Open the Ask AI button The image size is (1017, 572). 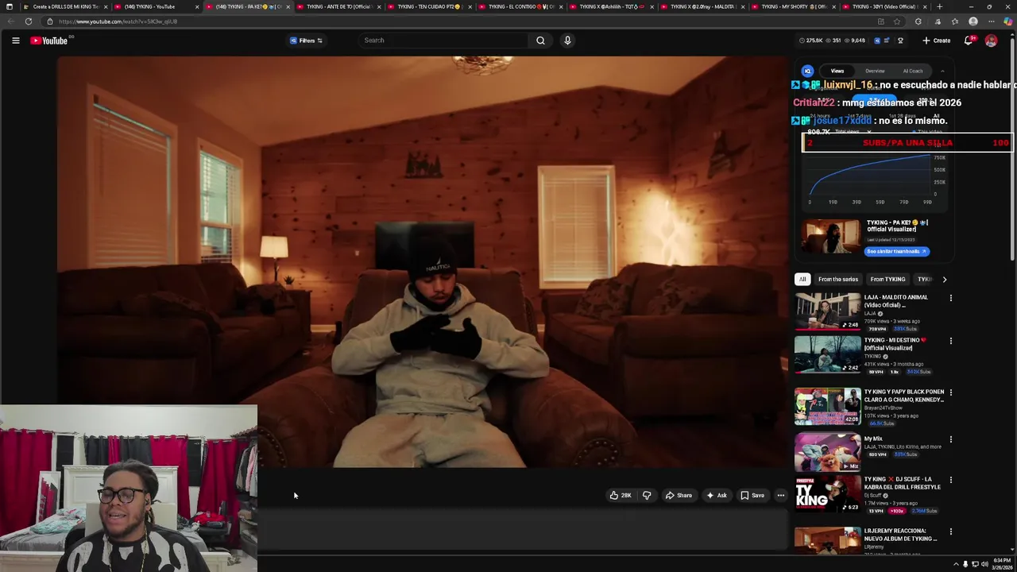(717, 496)
